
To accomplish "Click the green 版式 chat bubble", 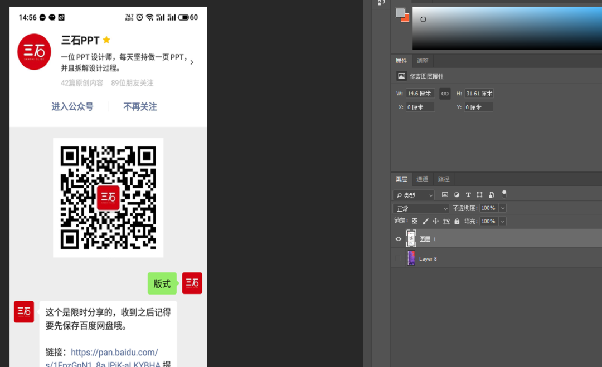I will pos(162,283).
